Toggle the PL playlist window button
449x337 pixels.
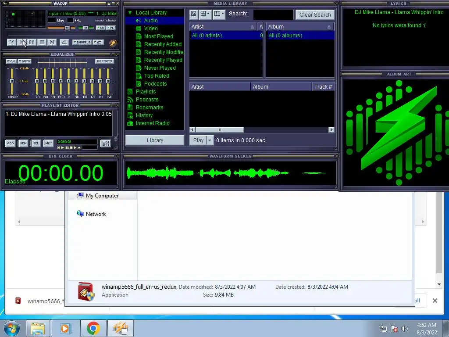[x=110, y=28]
